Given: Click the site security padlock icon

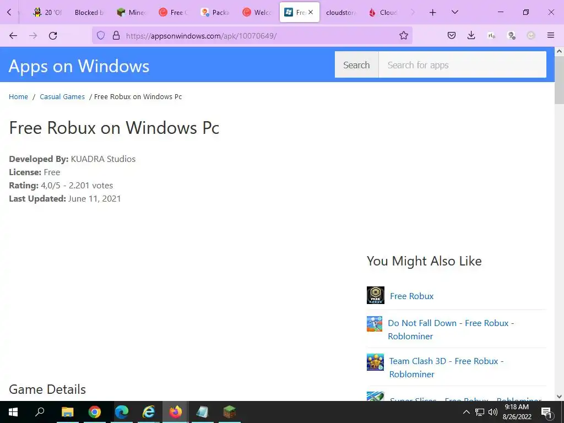Looking at the screenshot, I should click(x=116, y=36).
